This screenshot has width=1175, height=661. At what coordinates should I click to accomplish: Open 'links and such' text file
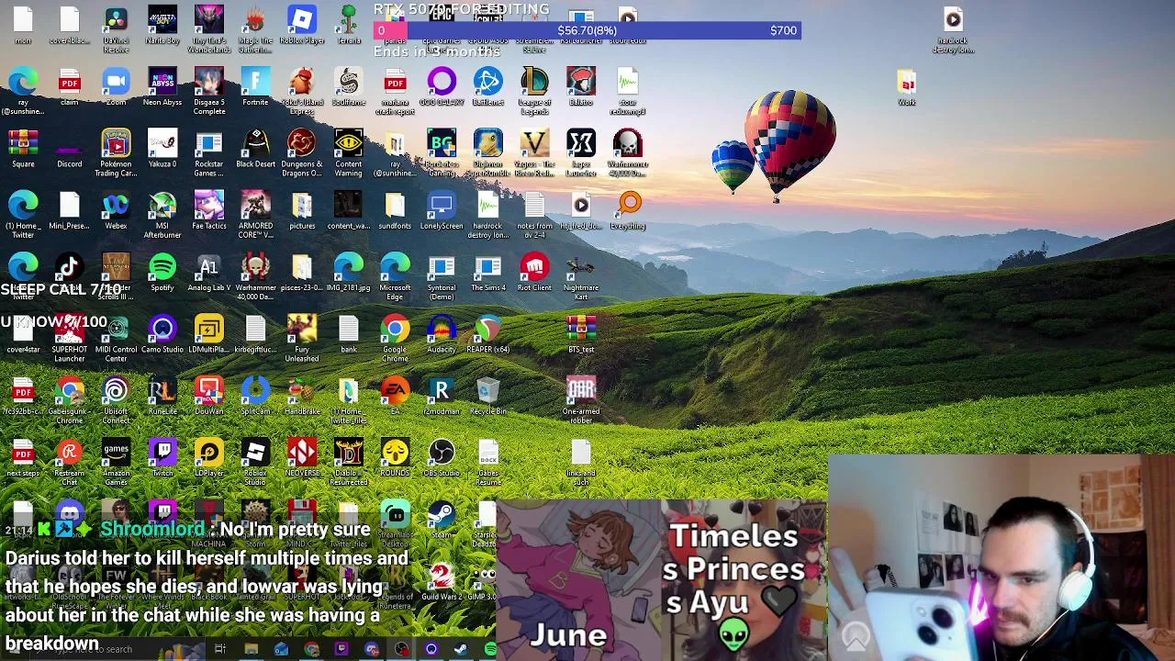tap(581, 453)
